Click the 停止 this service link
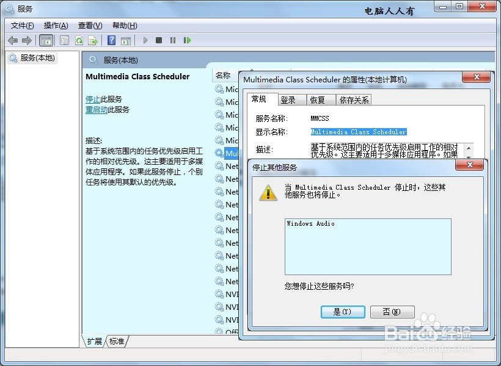 [x=93, y=99]
